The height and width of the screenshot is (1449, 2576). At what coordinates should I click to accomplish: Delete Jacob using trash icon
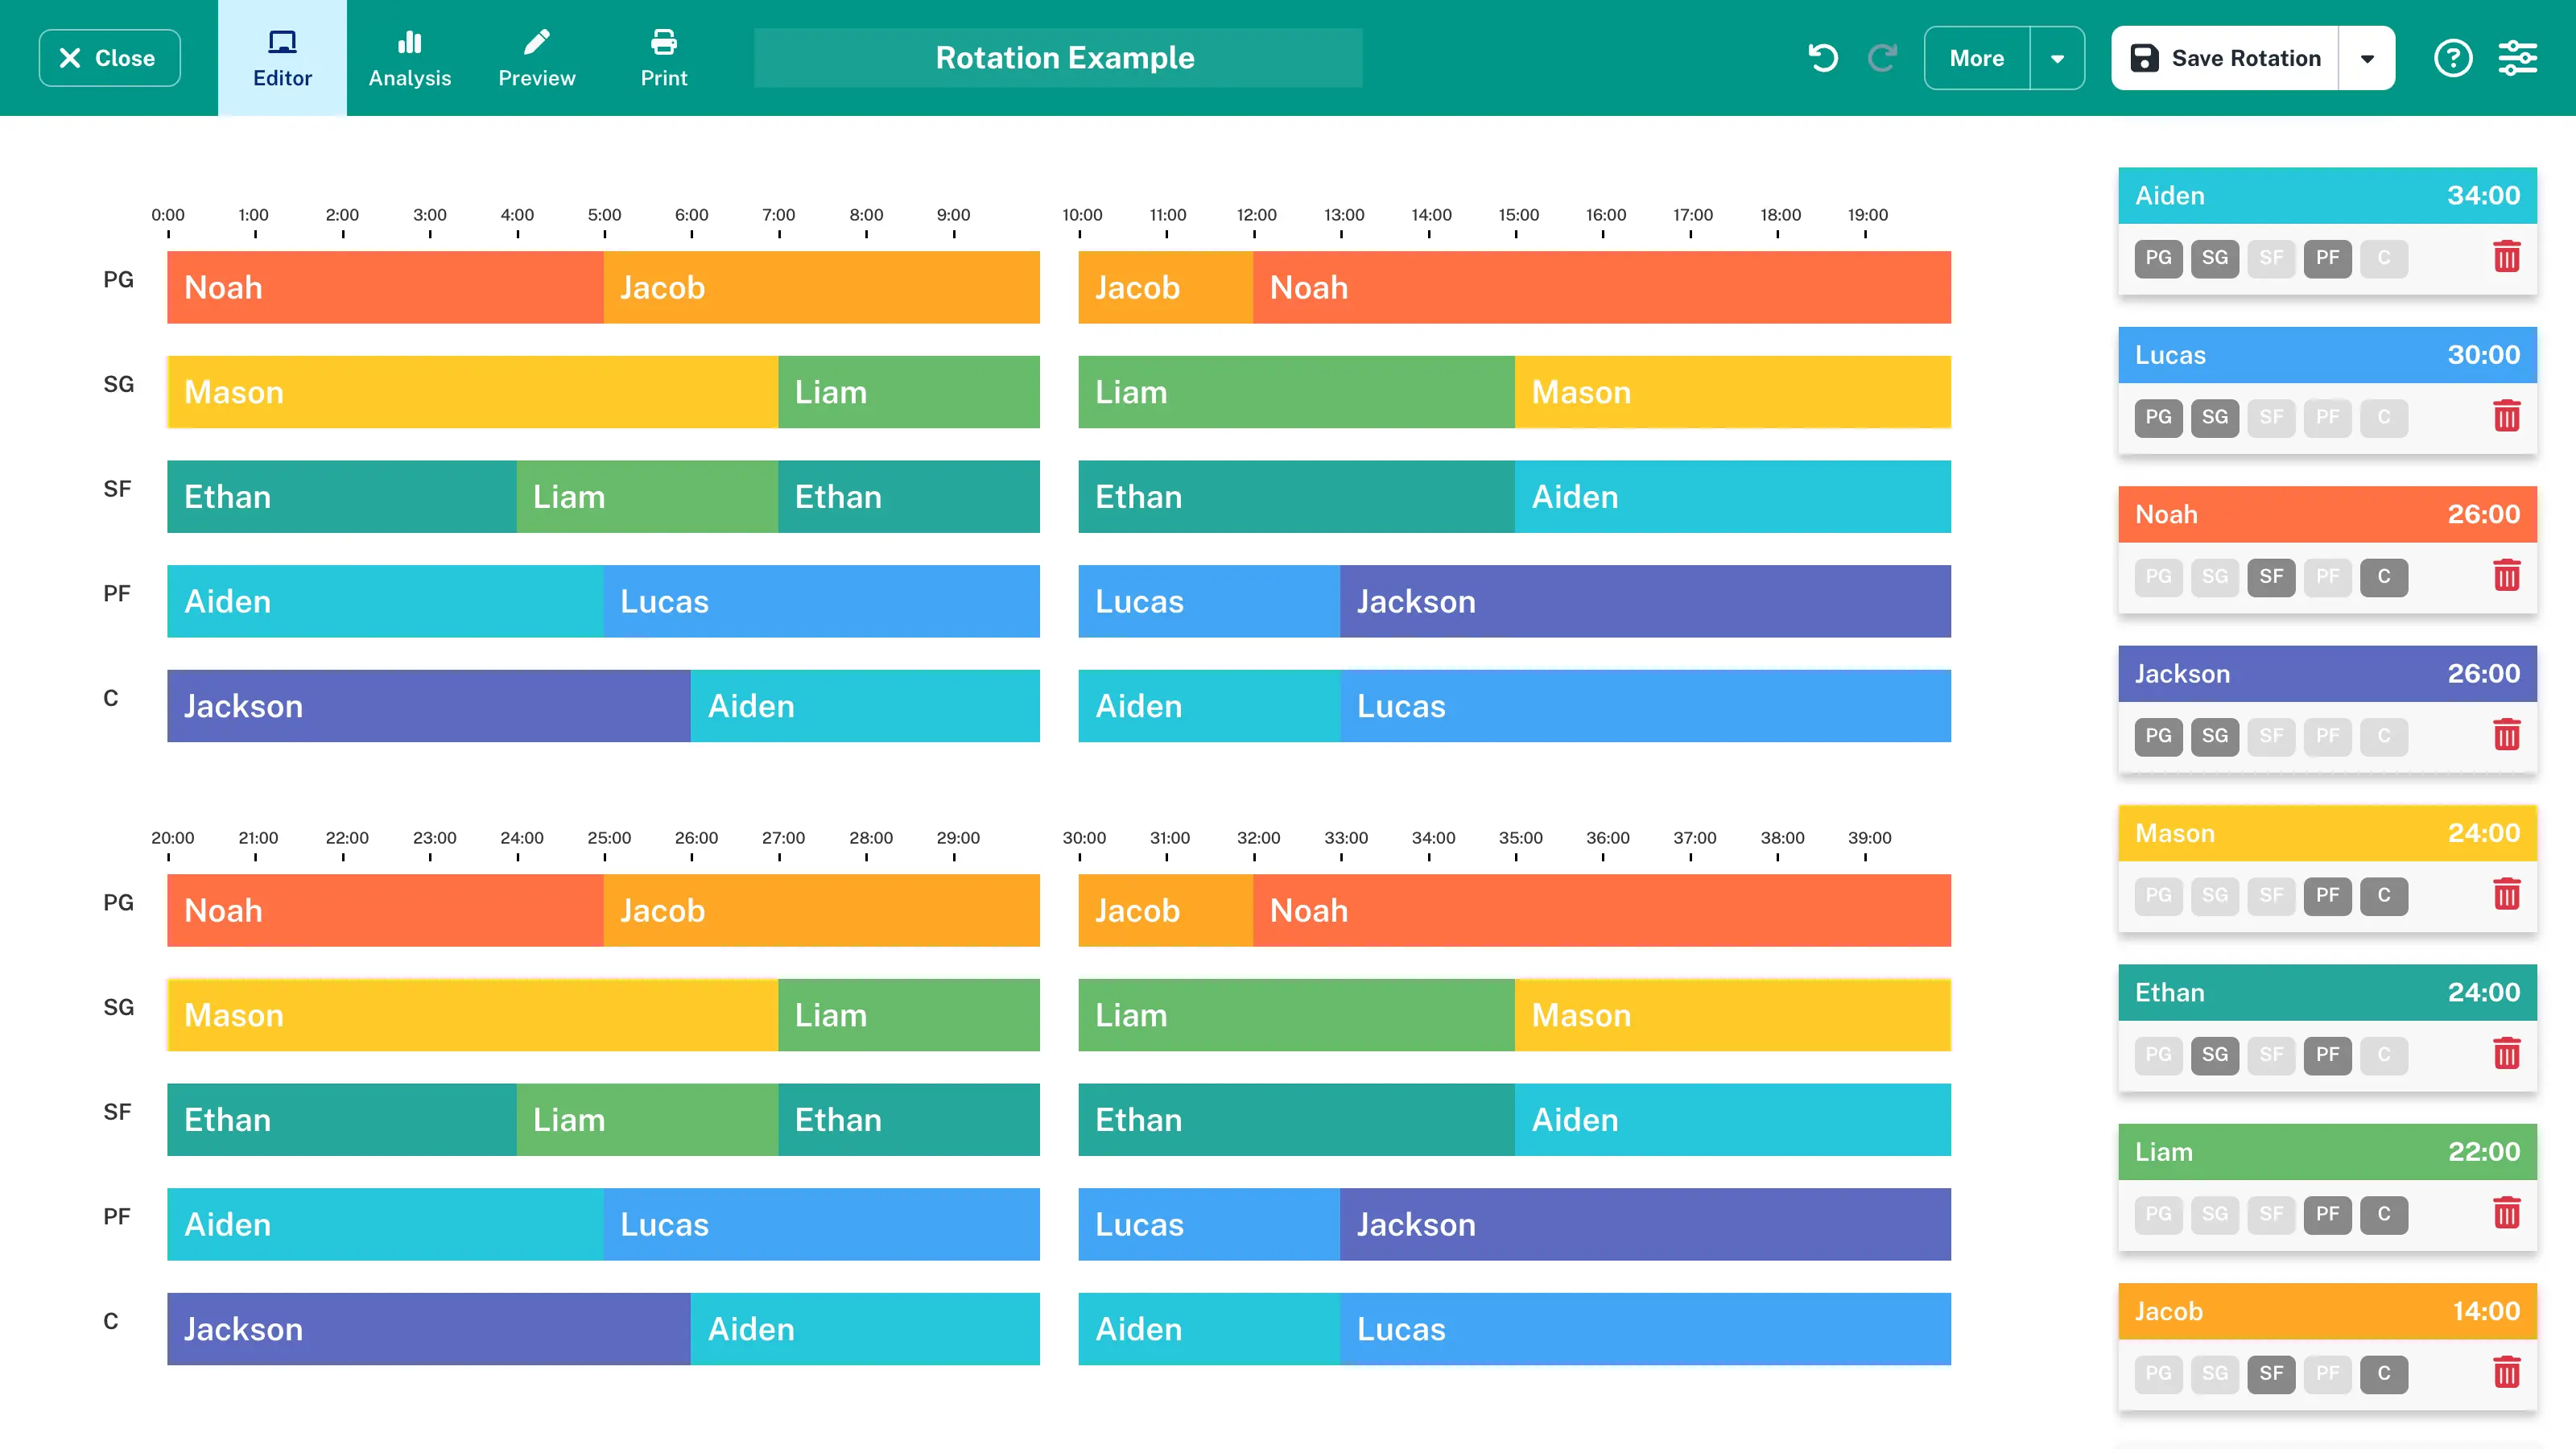coord(2506,1372)
